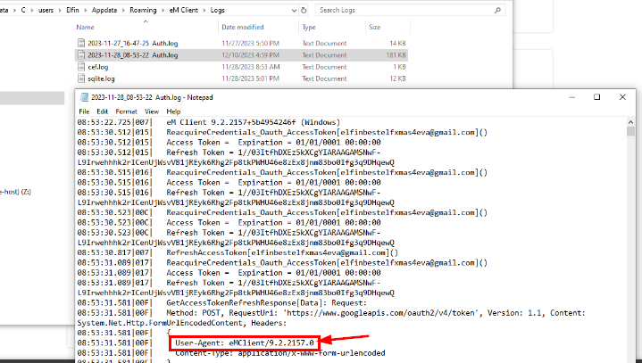Open the View menu in Notepad
The image size is (642, 363).
(x=152, y=111)
